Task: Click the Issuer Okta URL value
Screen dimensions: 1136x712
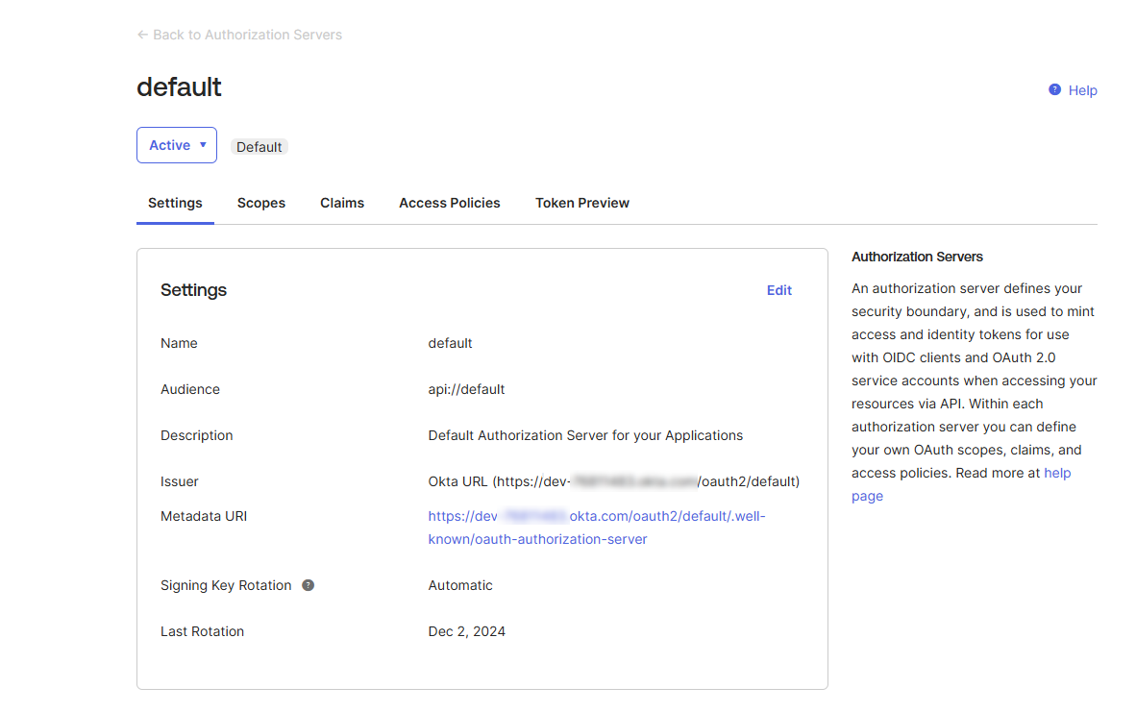Action: pyautogui.click(x=613, y=481)
